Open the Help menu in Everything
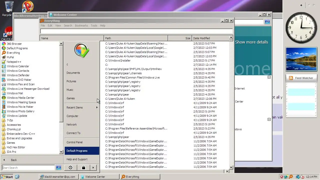Image resolution: width=320 pixels, height=180 pixels. (x=102, y=25)
